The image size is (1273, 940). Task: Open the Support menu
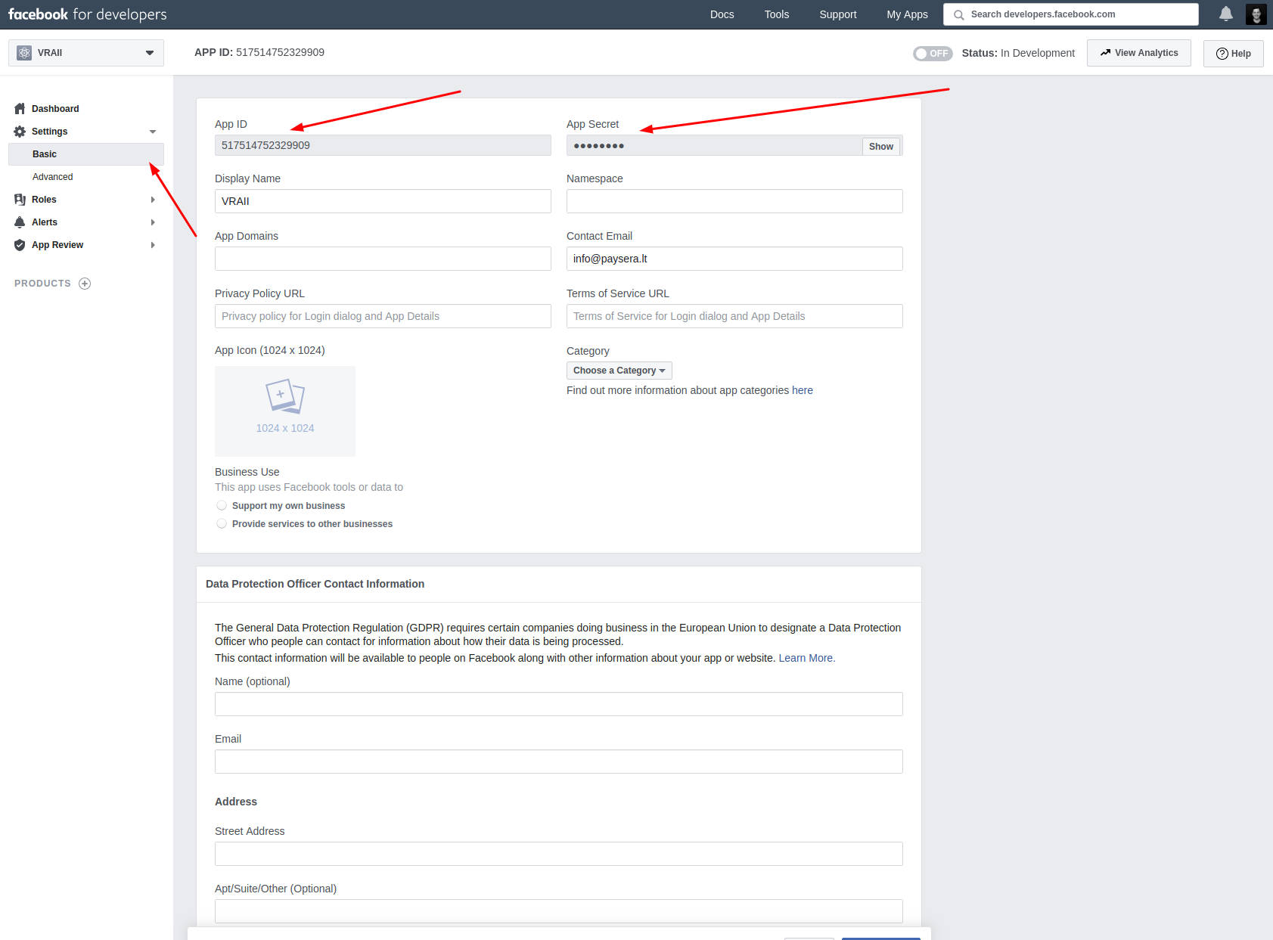coord(838,14)
